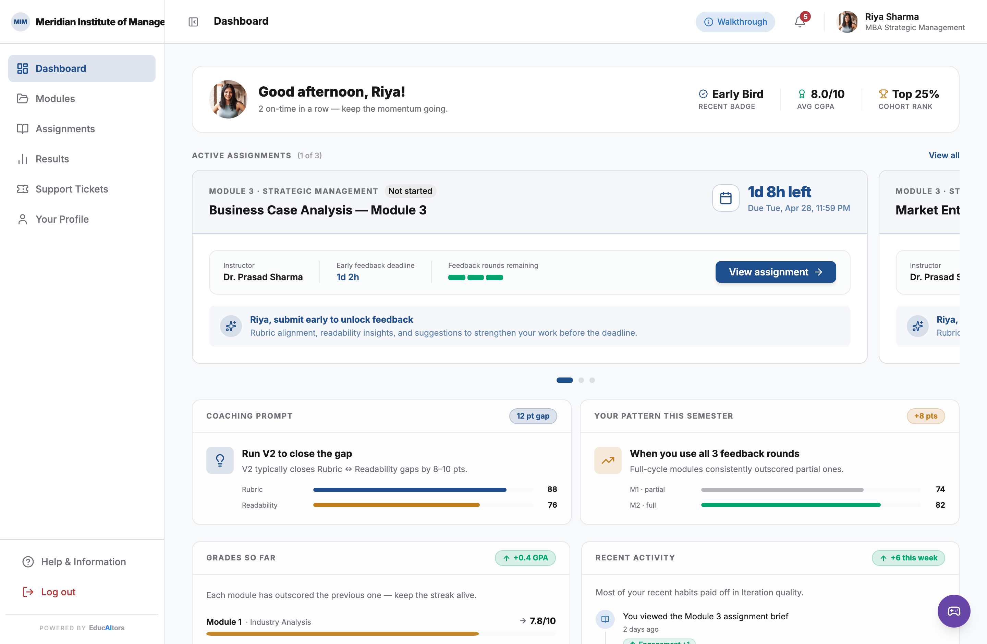The width and height of the screenshot is (987, 644).
Task: Click the Not started status tag
Action: 410,191
